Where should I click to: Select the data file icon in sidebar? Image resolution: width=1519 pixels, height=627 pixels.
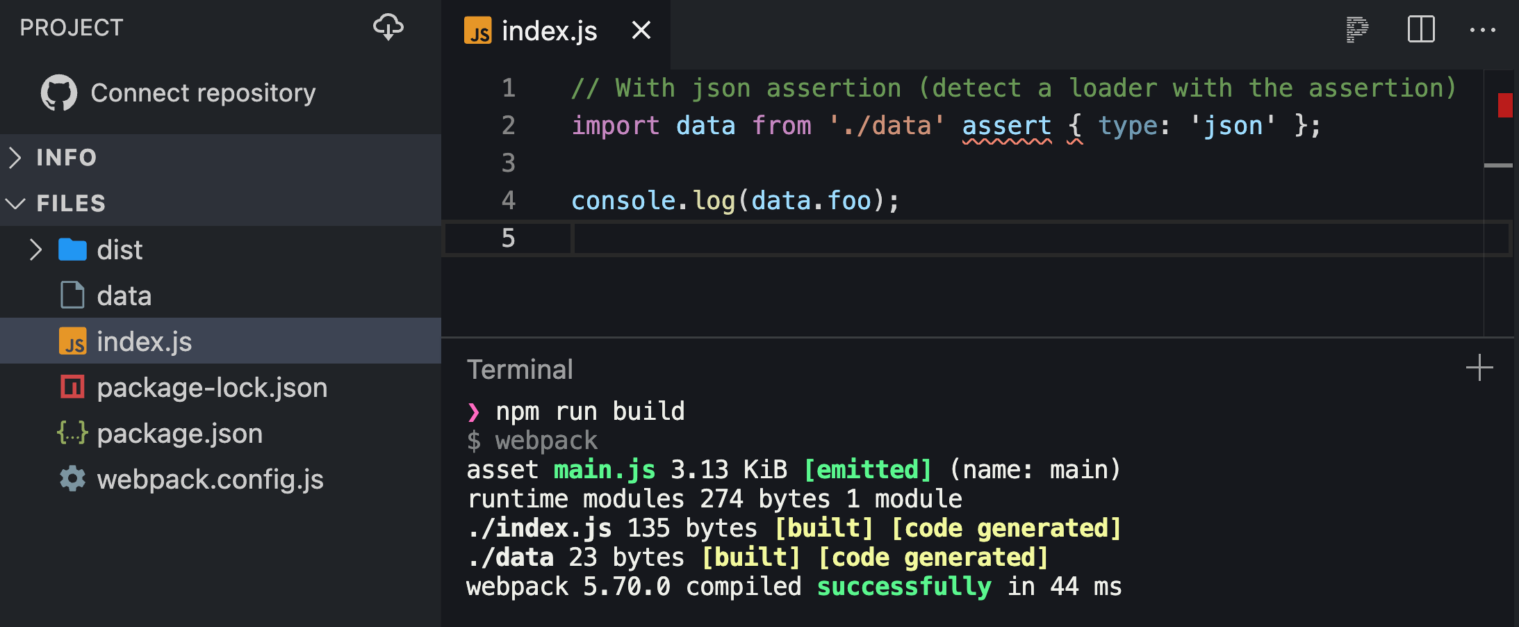(x=72, y=295)
